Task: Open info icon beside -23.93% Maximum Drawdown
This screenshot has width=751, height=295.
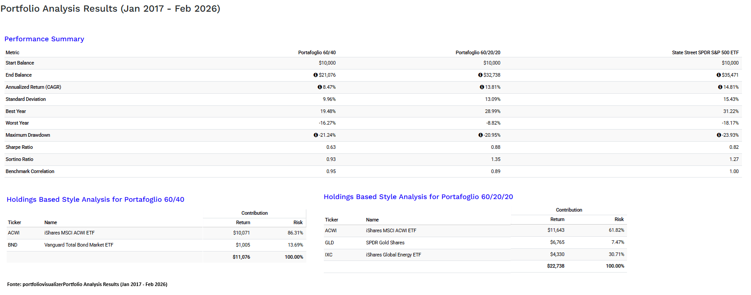Action: 719,135
